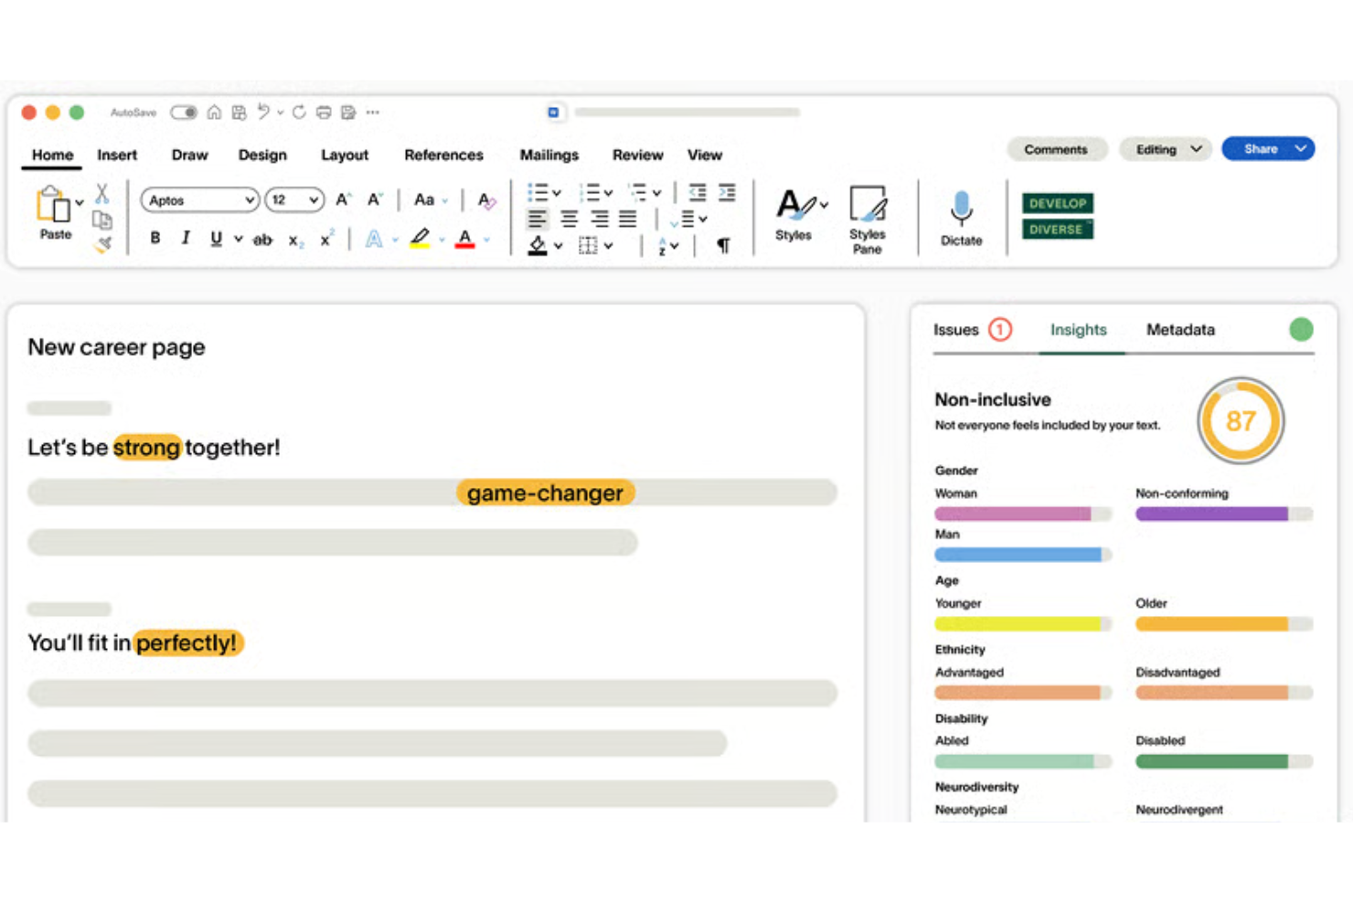Apply superscript formatting
1353x902 pixels.
[x=326, y=239]
